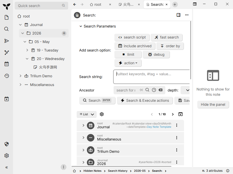Screen dimensions: 233x174
Task: Open settings gear in left launcher
Action: click(x=6, y=155)
